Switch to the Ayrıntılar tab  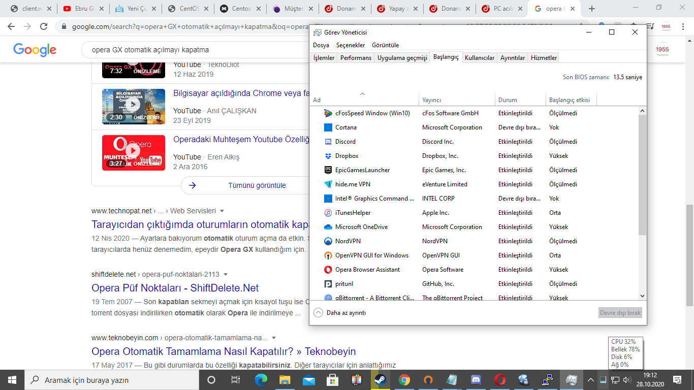[x=513, y=58]
